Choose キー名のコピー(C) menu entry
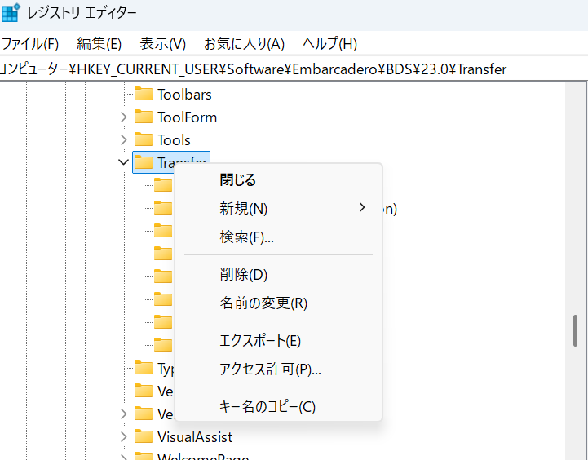The width and height of the screenshot is (588, 460). 267,407
